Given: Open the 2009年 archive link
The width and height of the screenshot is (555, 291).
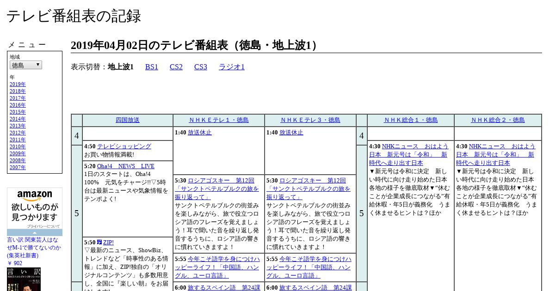Looking at the screenshot, I should [18, 154].
